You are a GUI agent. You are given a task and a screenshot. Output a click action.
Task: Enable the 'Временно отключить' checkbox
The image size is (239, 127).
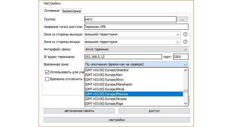click(x=47, y=79)
